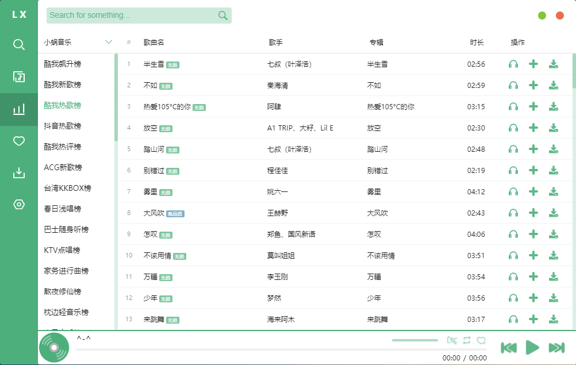
Task: Add 不如 to a list
Action: [x=533, y=86]
